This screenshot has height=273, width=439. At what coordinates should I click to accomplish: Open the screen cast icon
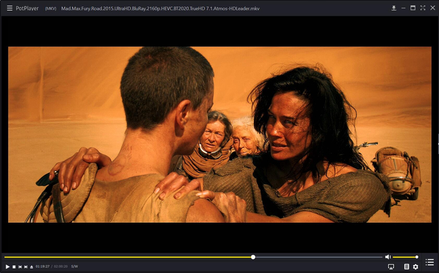coord(391,267)
